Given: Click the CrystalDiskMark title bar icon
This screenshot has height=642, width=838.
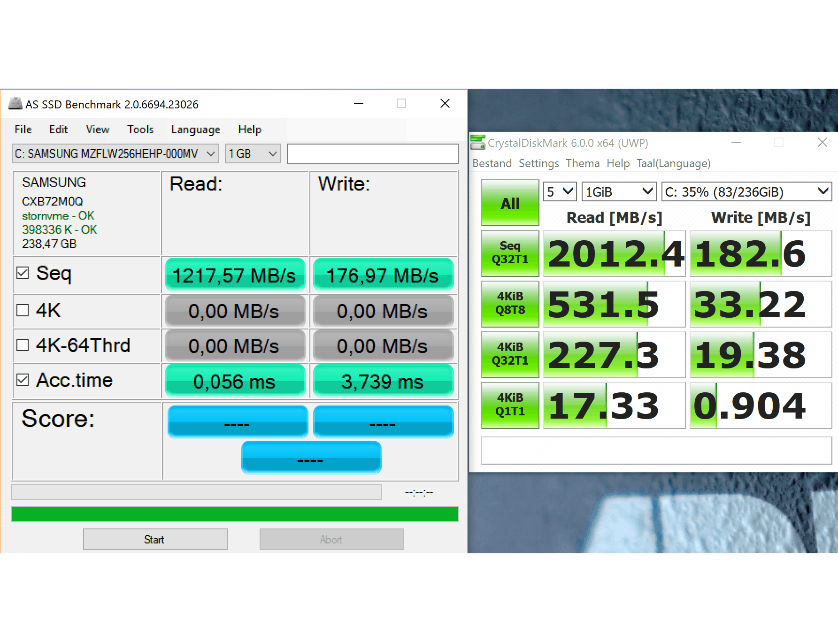Looking at the screenshot, I should (478, 143).
